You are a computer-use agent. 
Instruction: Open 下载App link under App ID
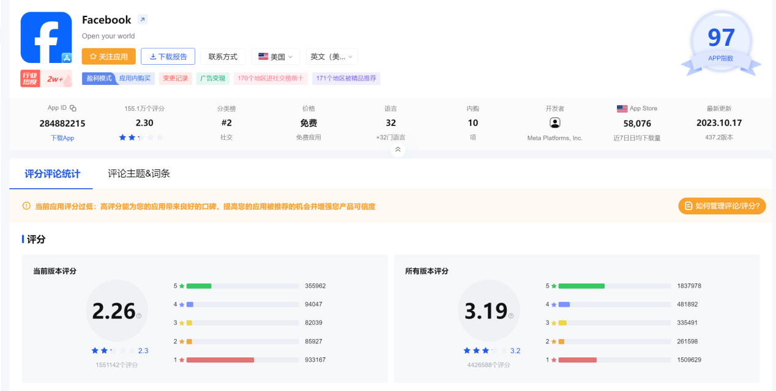[62, 137]
